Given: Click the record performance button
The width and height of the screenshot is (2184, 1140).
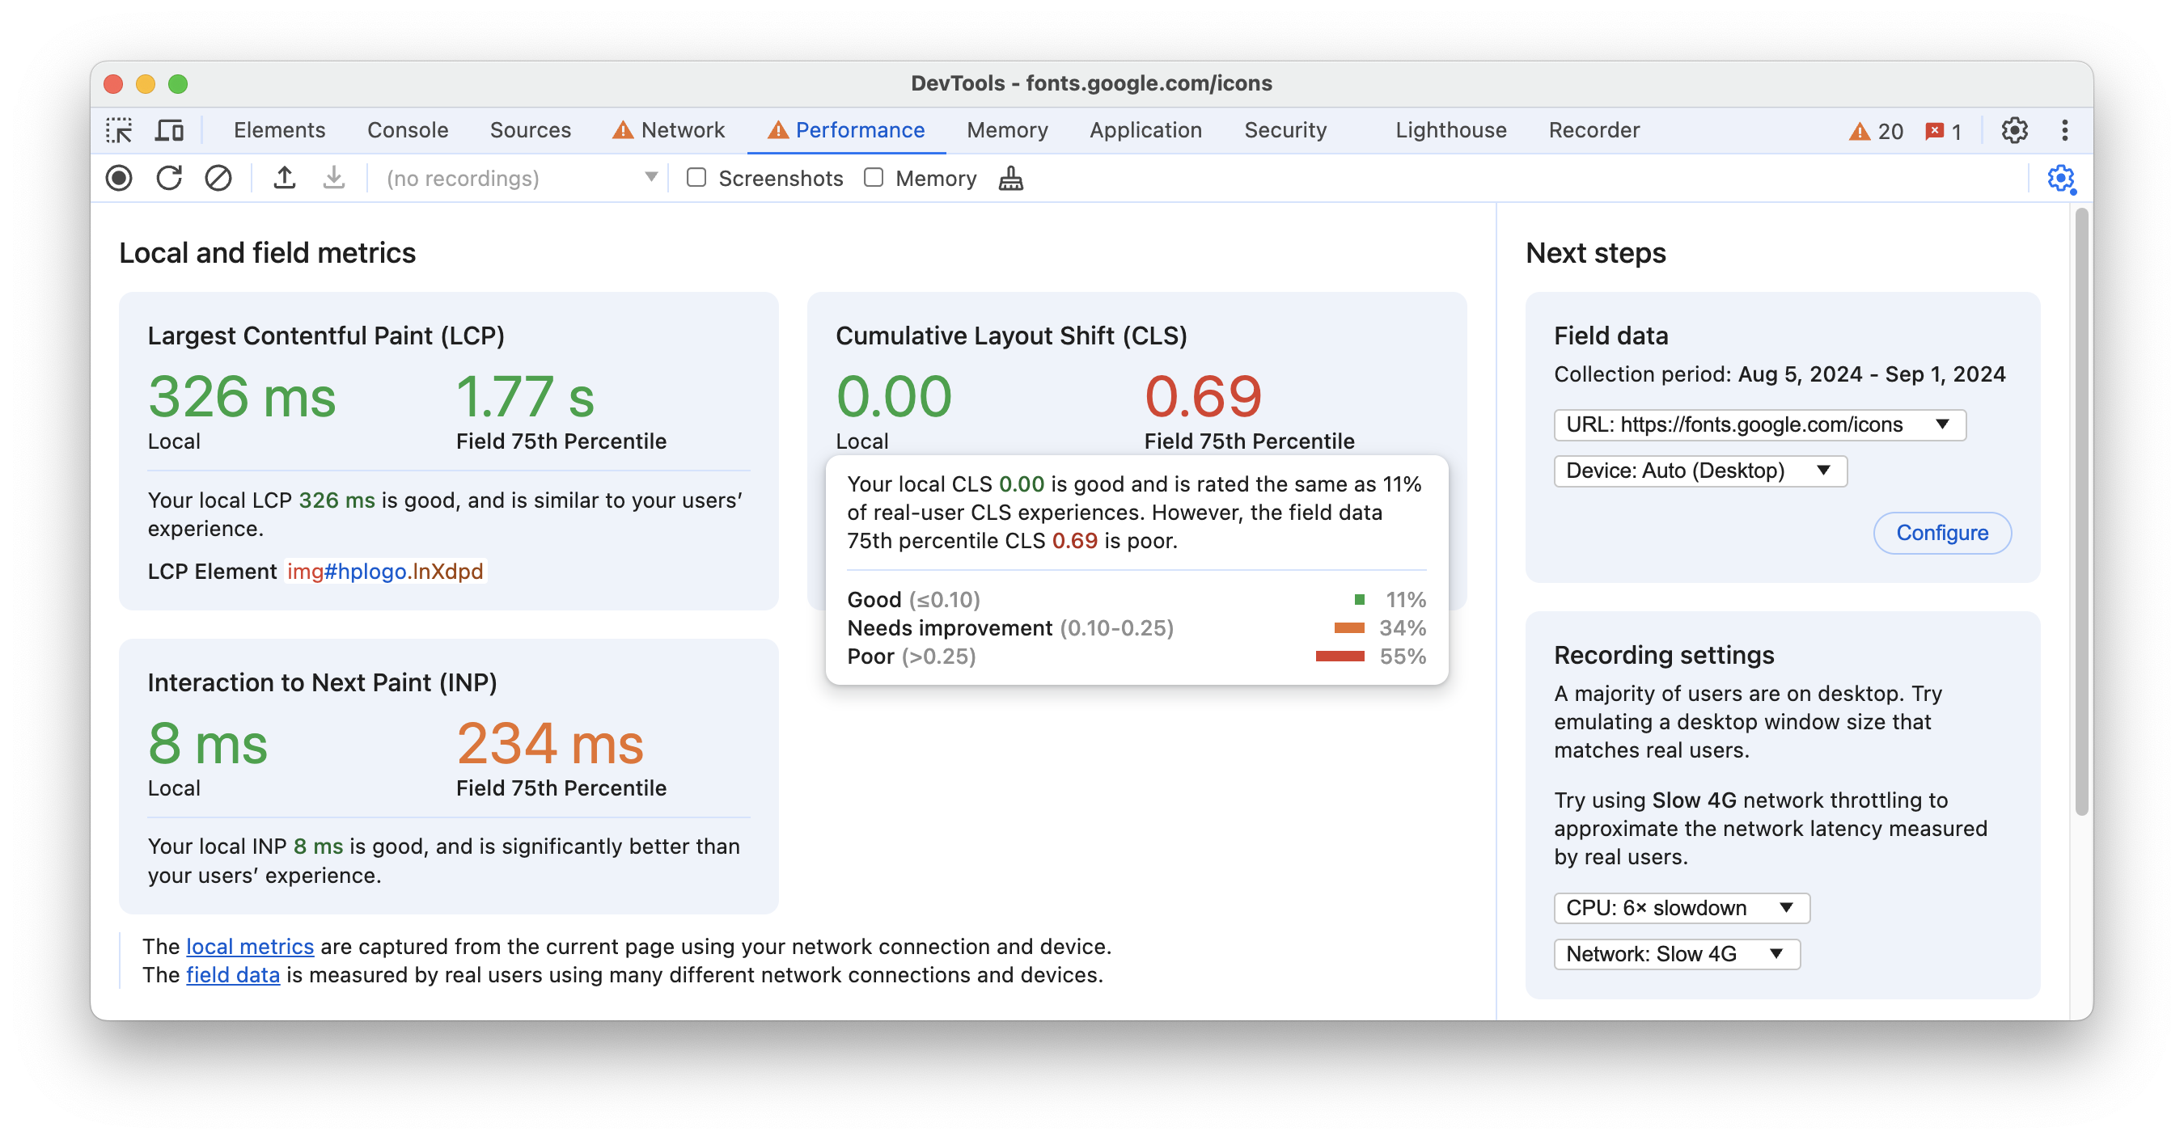Looking at the screenshot, I should (120, 178).
